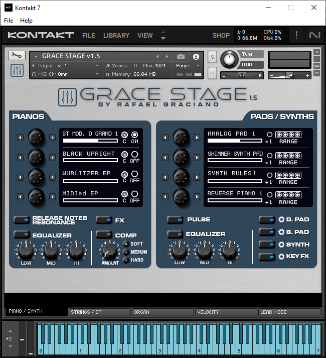
Task: Open S. PAD settings gear
Action: click(281, 232)
